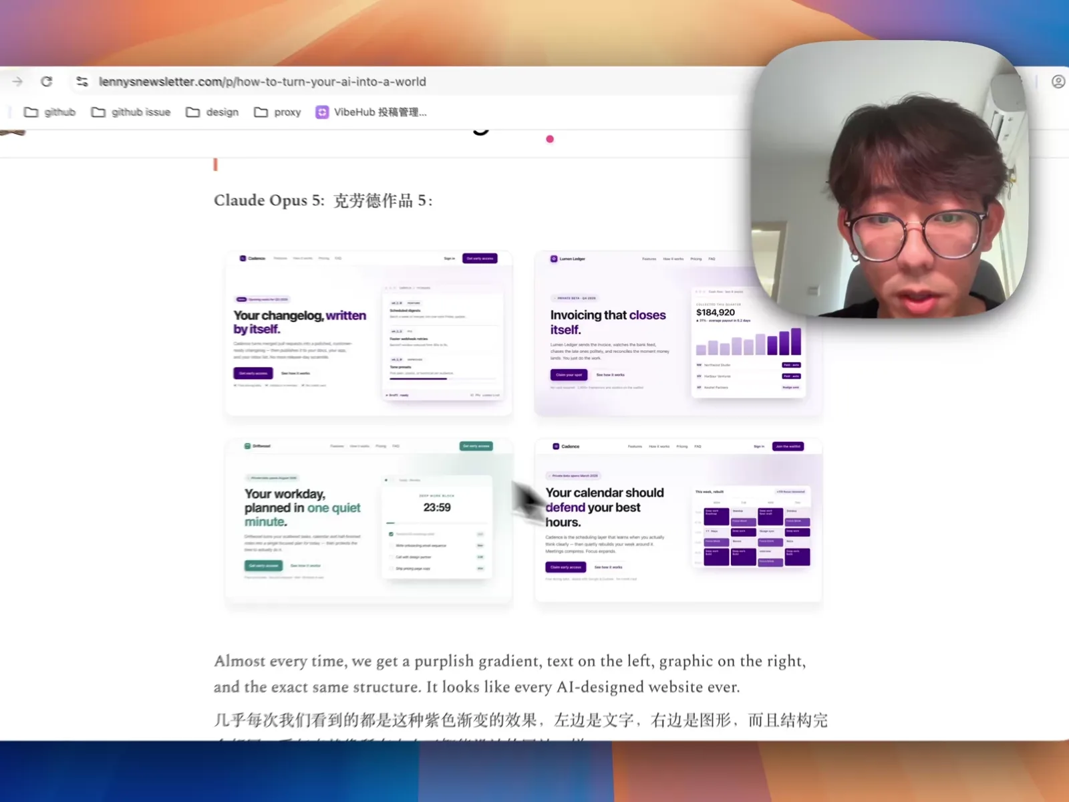The width and height of the screenshot is (1069, 802).
Task: Click the webcam overlay of presenter
Action: point(890,179)
